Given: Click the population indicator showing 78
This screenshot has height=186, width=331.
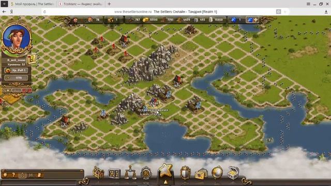Looking at the screenshot, I should click(94, 20).
